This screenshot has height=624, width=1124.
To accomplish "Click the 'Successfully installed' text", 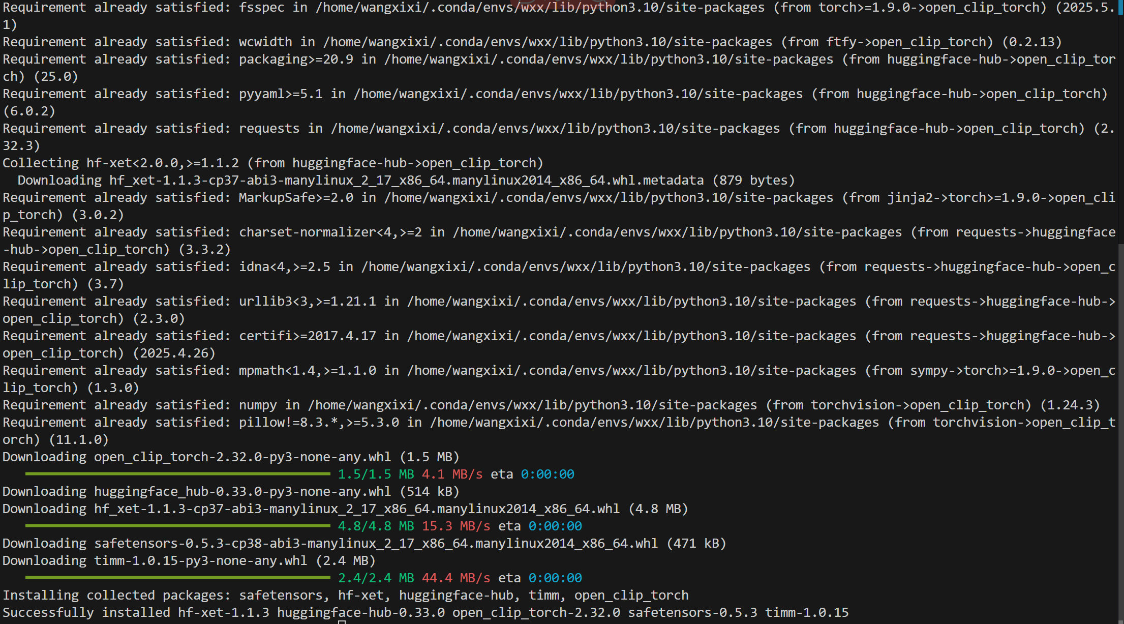I will click(86, 613).
